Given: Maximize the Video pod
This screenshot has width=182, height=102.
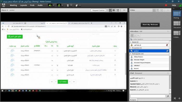Looking at the screenshot, I should [161, 10].
